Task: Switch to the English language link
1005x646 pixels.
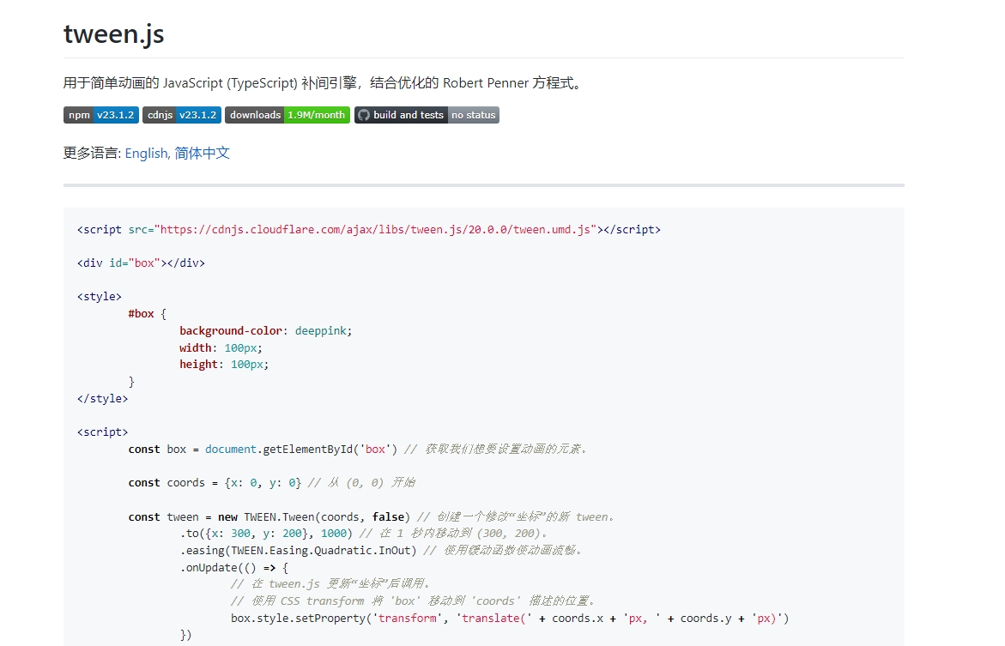Action: [146, 154]
